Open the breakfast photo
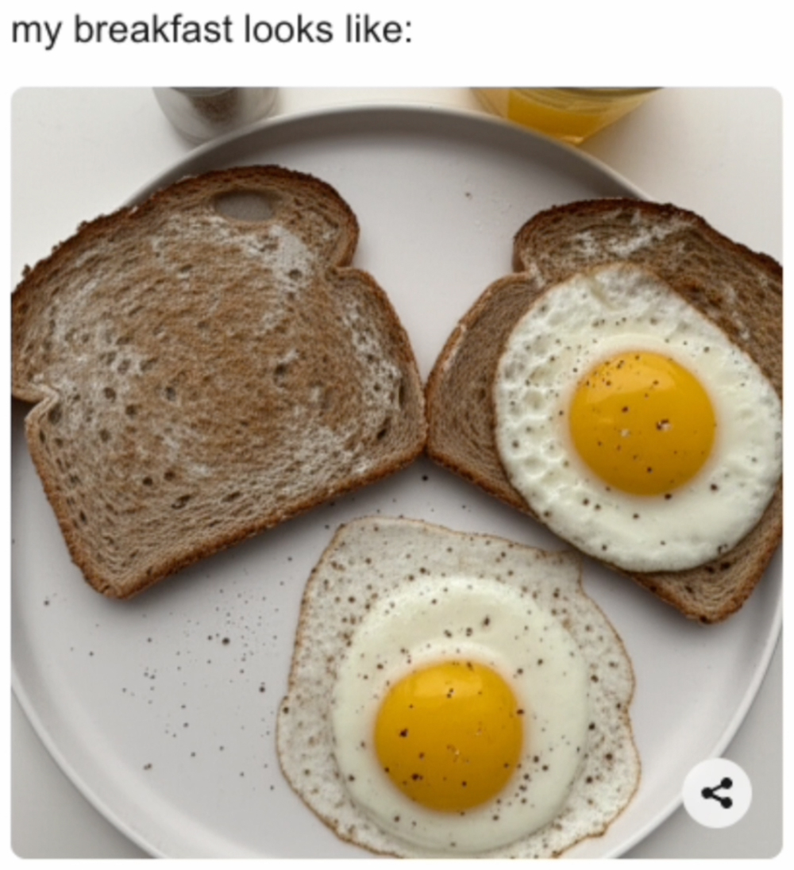Screen dimensions: 794x870 pyautogui.click(x=397, y=473)
